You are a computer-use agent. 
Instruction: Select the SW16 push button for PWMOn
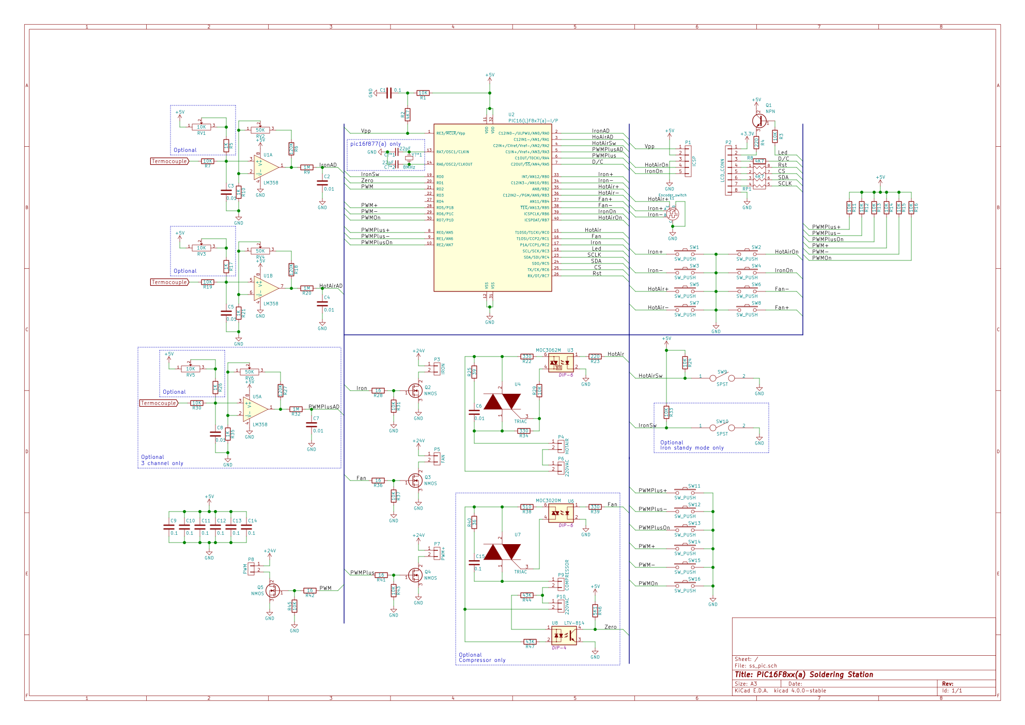pos(685,585)
